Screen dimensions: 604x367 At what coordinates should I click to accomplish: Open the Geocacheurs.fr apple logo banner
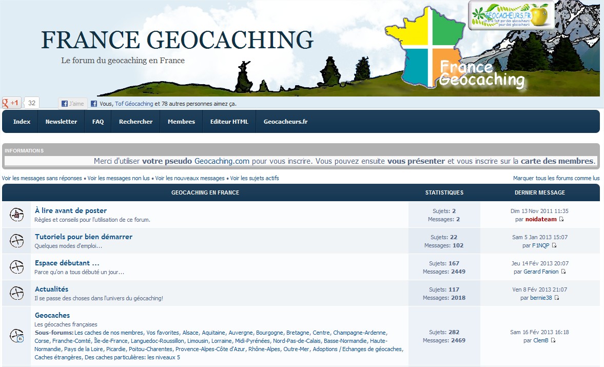pos(511,15)
